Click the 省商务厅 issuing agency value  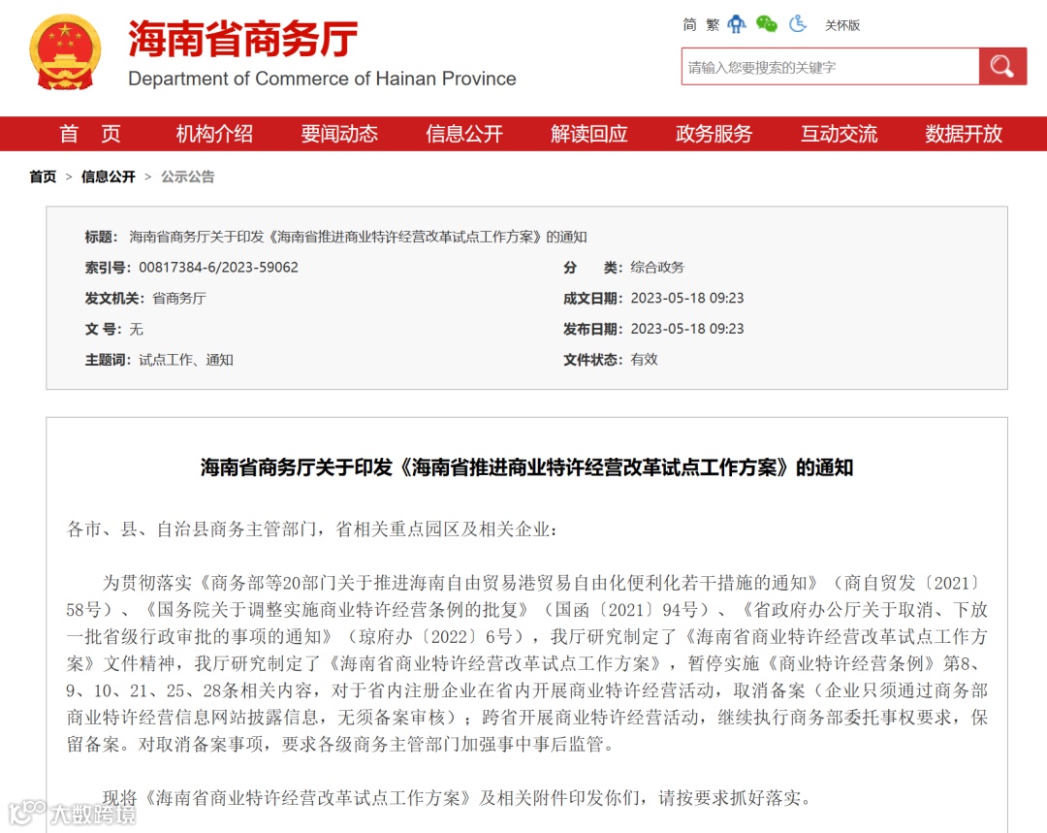pyautogui.click(x=179, y=298)
